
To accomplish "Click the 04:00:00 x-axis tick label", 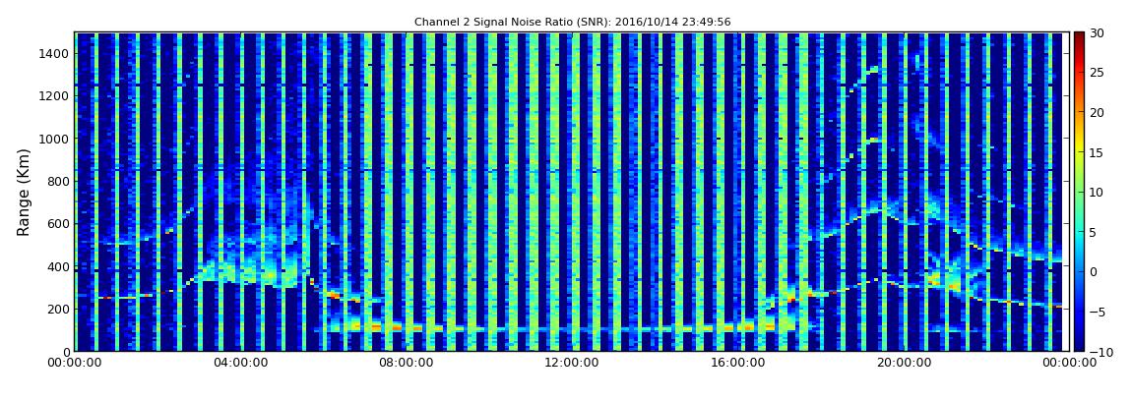I will pyautogui.click(x=239, y=364).
